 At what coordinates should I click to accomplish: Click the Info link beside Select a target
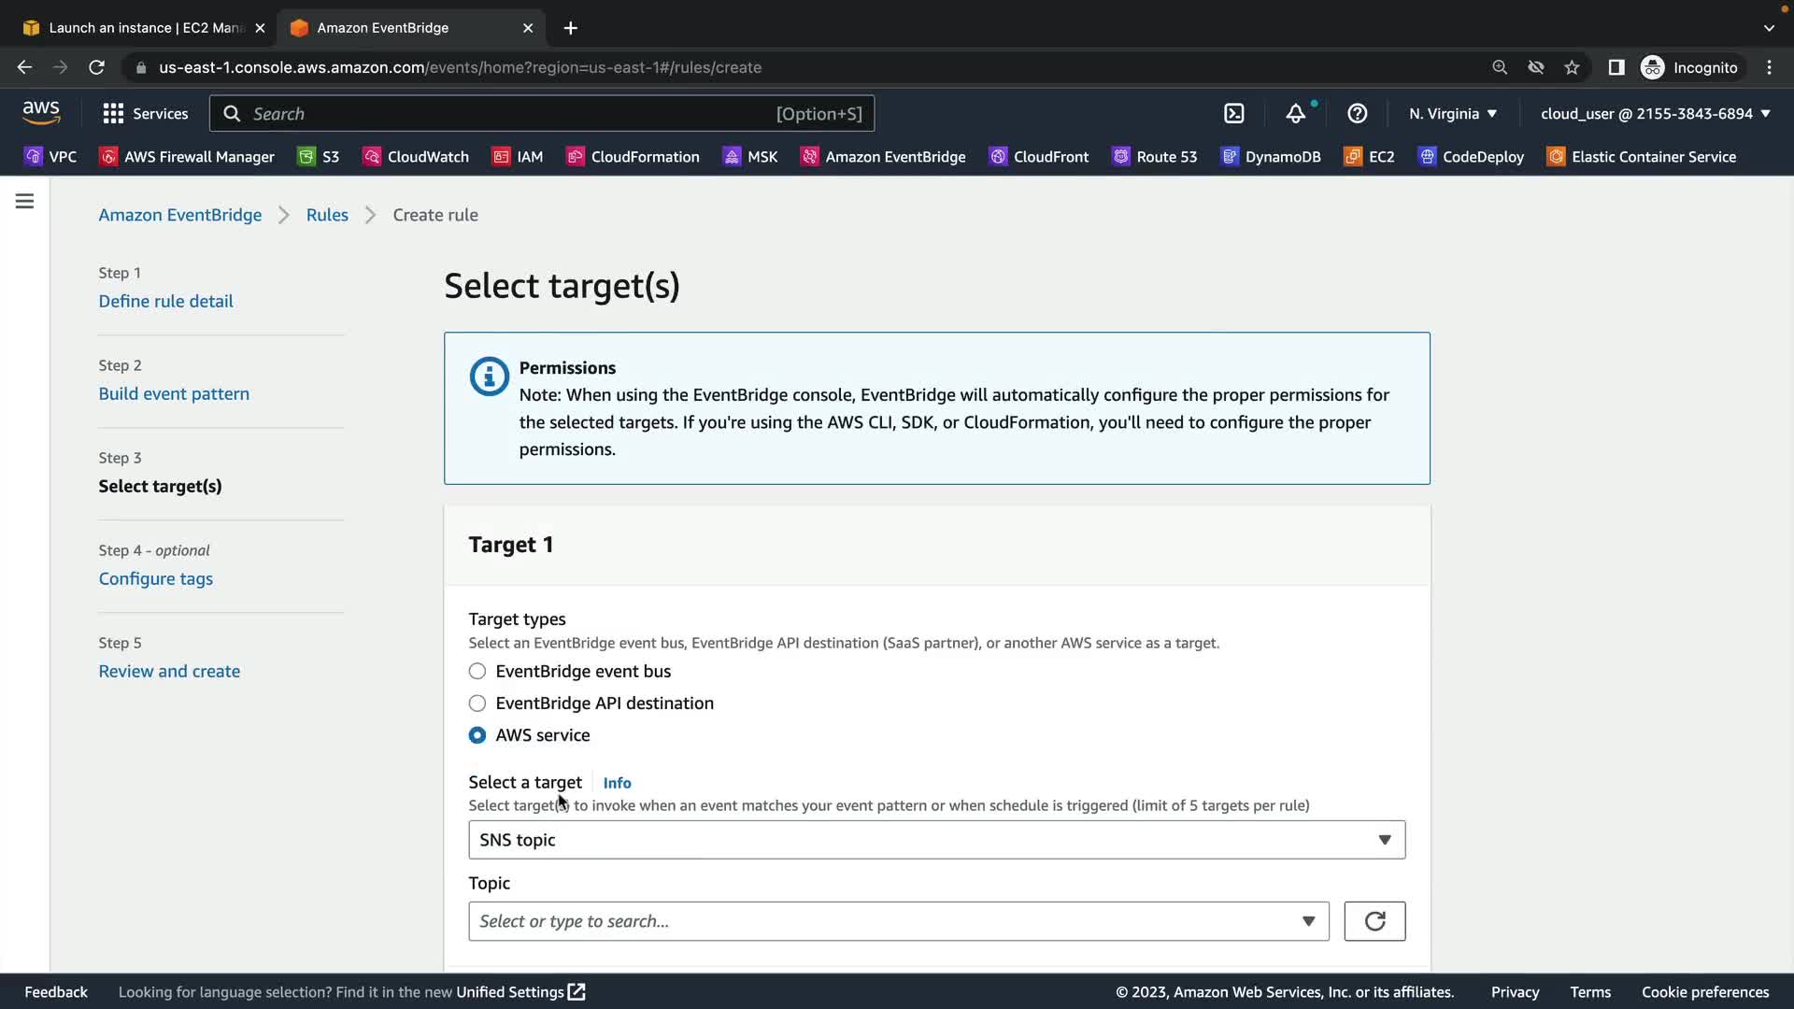pos(617,783)
